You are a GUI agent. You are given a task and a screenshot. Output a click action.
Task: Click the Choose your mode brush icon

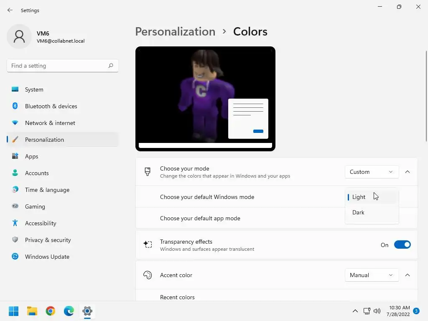(x=148, y=172)
